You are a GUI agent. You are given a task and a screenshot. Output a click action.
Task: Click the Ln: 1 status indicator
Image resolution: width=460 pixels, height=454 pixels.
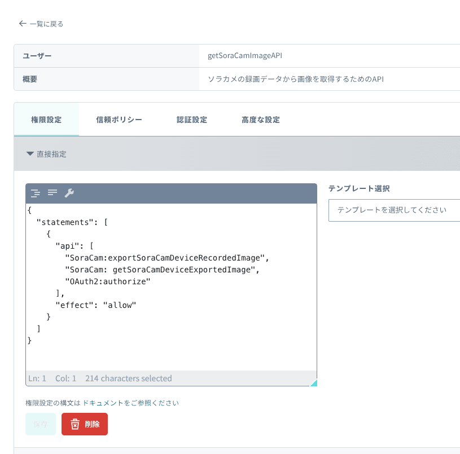(37, 378)
